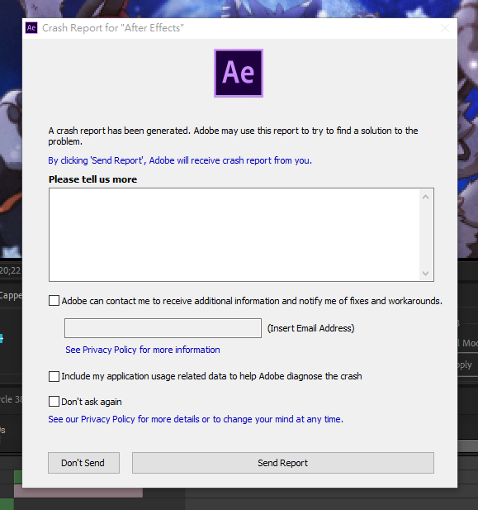The image size is (478, 510).
Task: Click the 'Send Report' button
Action: pyautogui.click(x=282, y=463)
